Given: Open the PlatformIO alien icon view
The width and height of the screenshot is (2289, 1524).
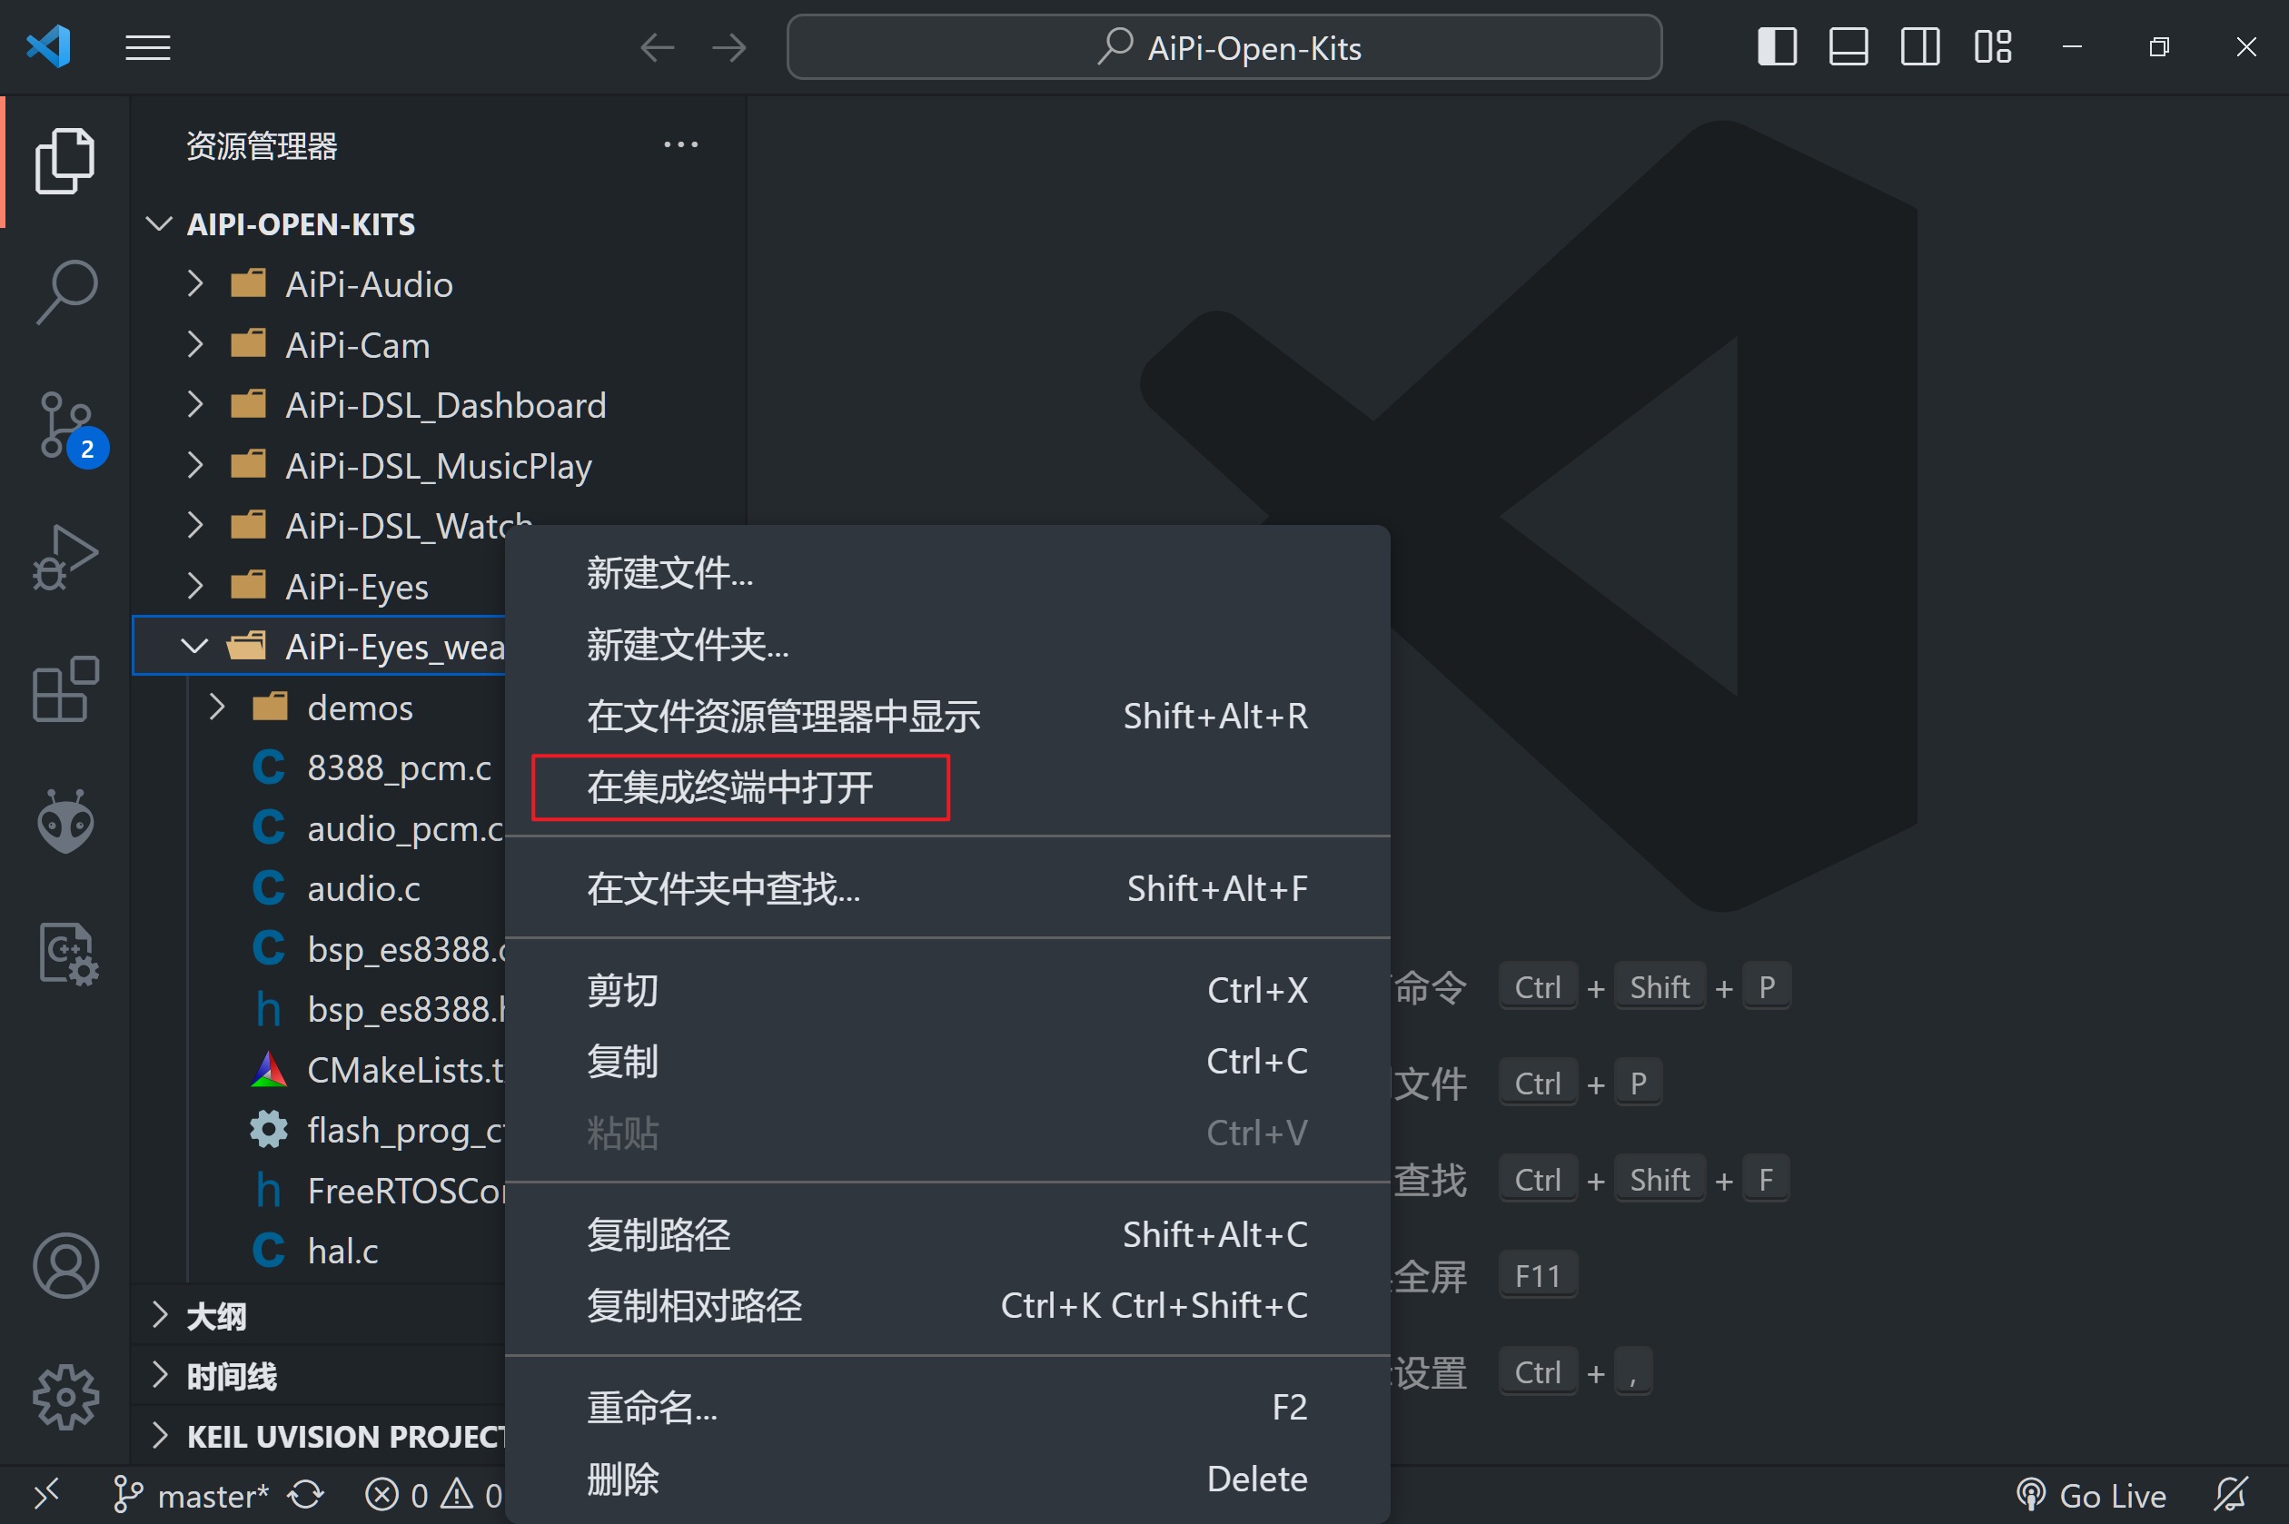Looking at the screenshot, I should point(65,821).
